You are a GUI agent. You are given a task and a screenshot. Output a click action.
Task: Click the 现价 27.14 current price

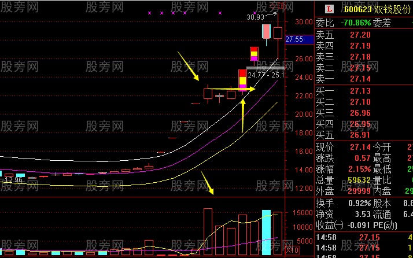(360, 147)
